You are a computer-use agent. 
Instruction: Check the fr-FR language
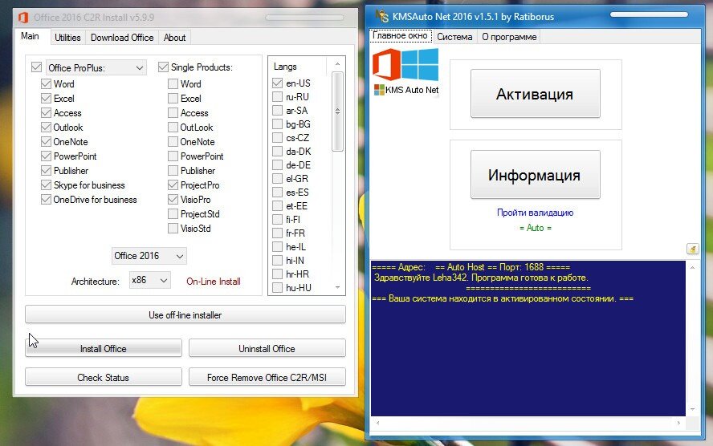[x=277, y=233]
